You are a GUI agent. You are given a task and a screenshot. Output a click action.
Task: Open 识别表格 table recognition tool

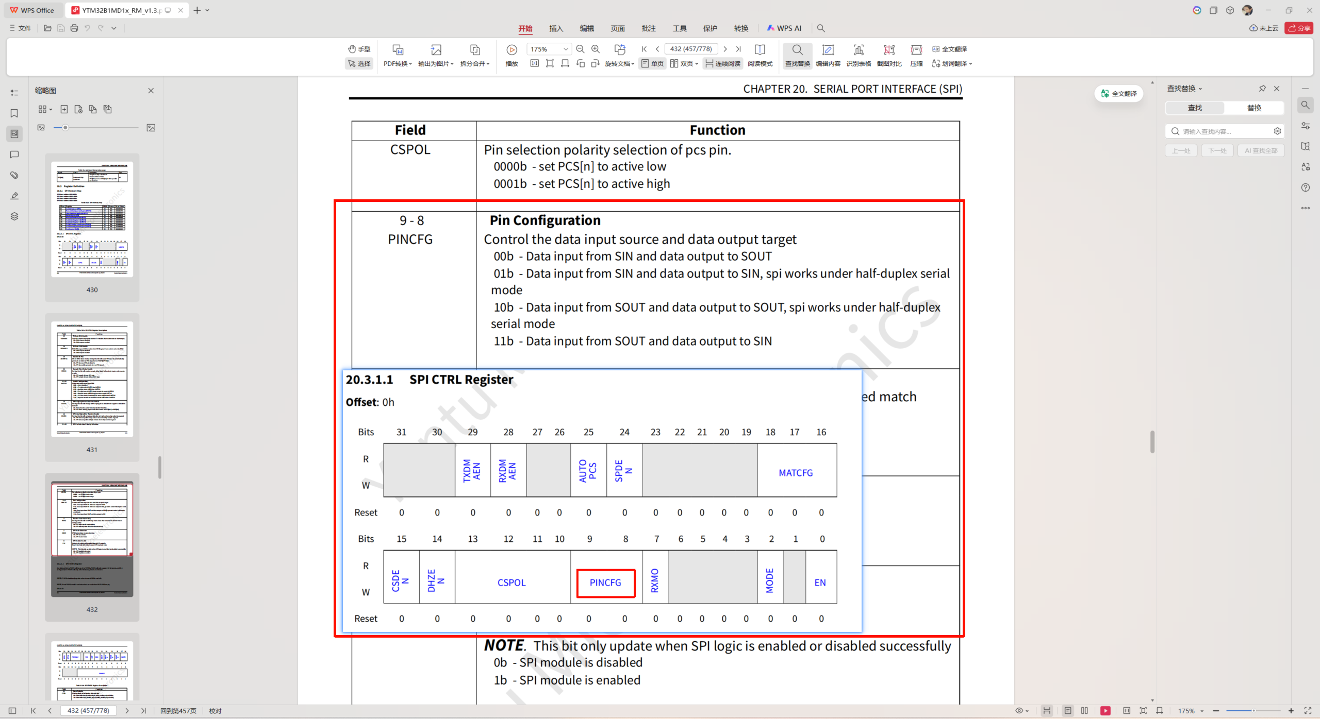click(x=859, y=56)
